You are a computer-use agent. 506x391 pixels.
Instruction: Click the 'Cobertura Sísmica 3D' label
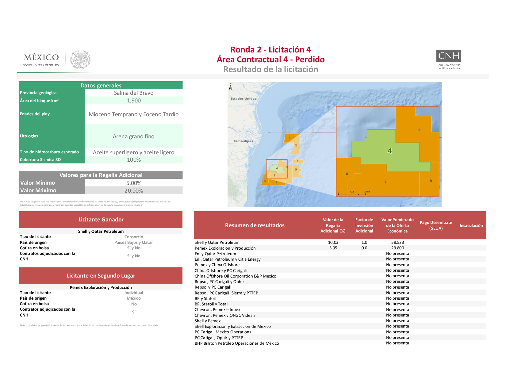[x=40, y=160]
